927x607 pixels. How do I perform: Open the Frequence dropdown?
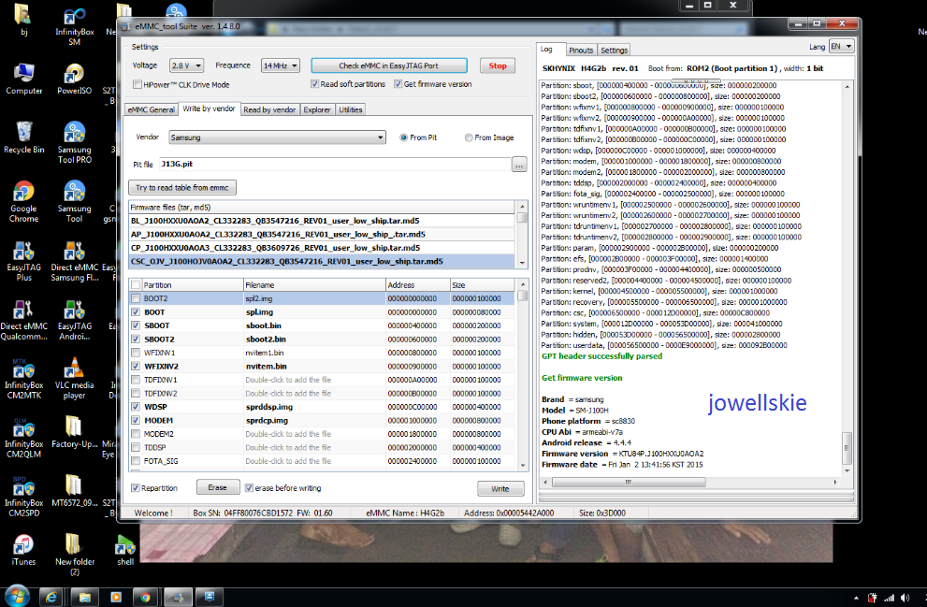281,65
